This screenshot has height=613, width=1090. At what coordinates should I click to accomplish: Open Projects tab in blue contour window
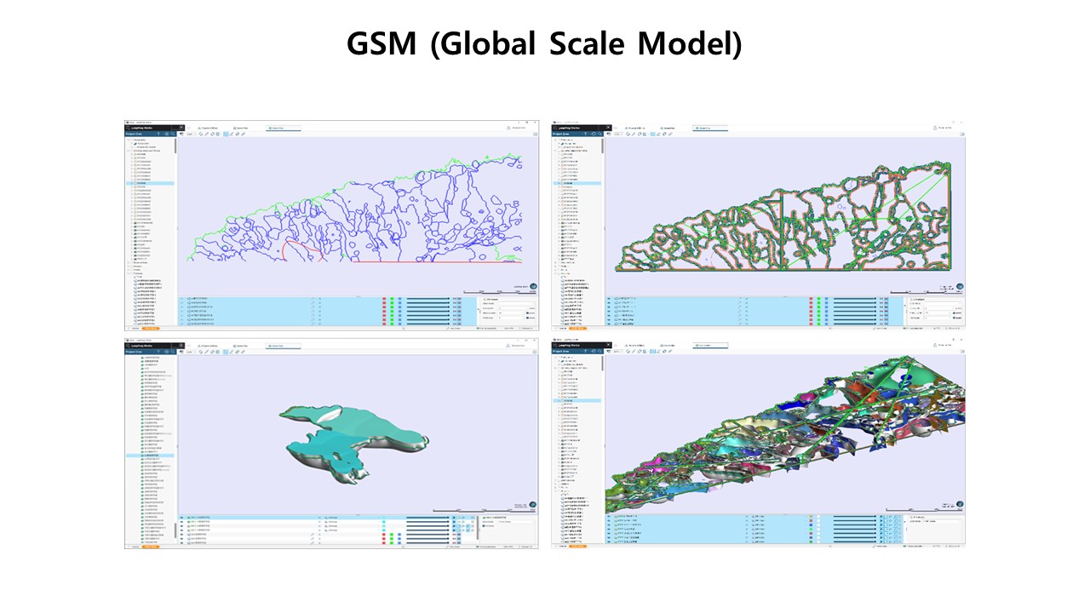click(209, 129)
